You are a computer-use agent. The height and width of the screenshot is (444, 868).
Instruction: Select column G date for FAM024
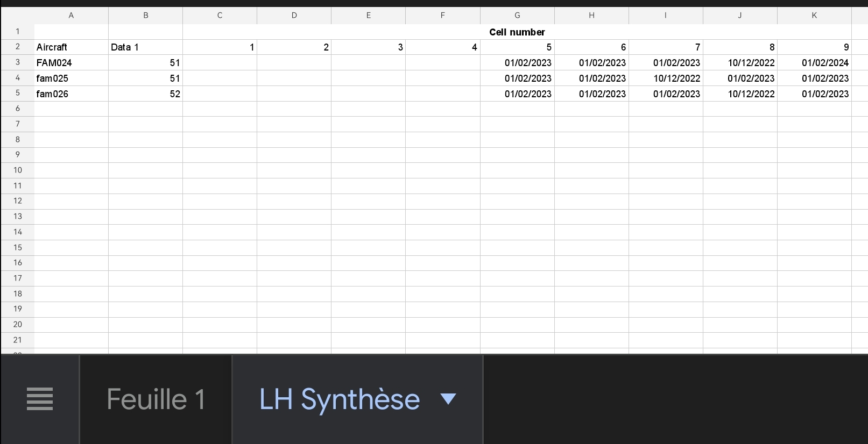(x=517, y=63)
